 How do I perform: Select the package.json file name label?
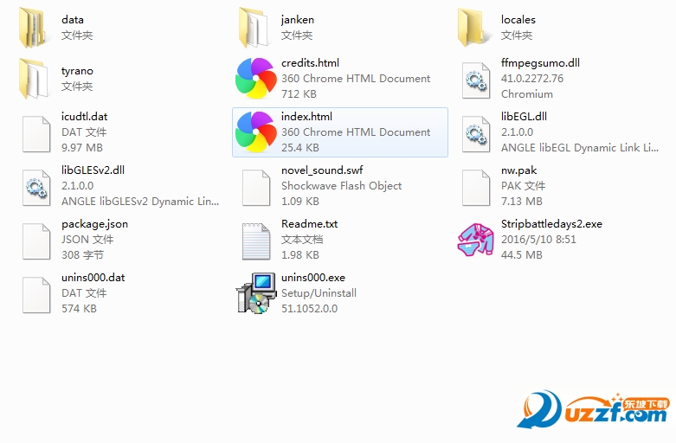(94, 224)
